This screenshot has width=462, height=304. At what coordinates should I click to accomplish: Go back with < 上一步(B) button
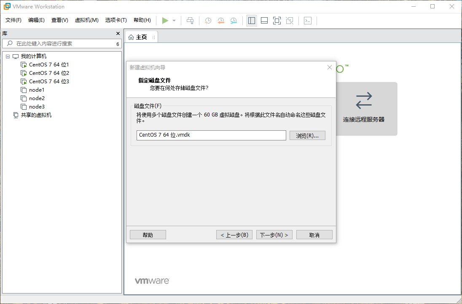point(234,235)
